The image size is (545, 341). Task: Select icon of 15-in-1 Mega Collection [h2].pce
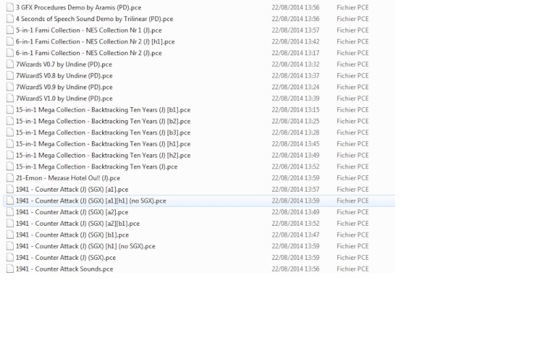pyautogui.click(x=10, y=155)
